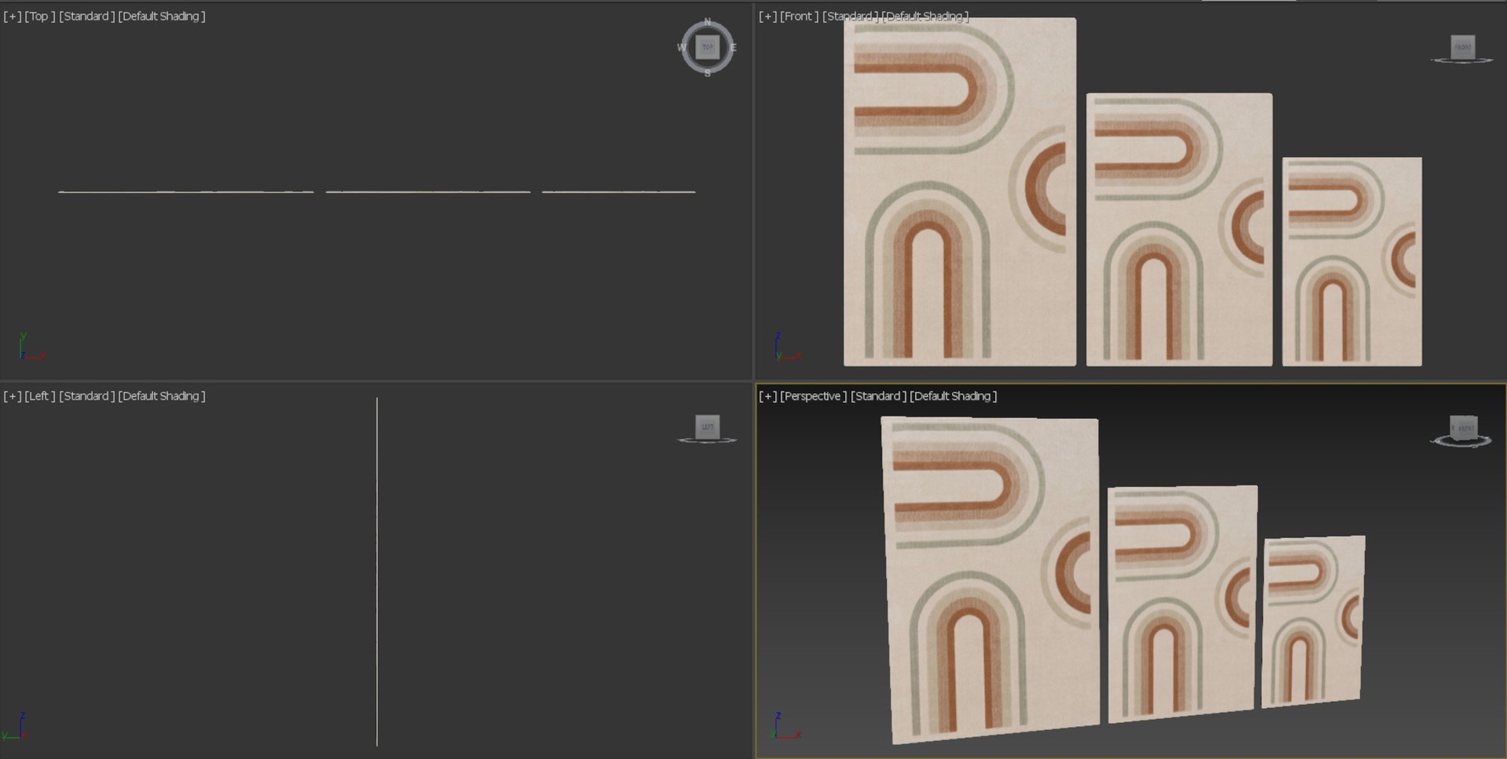Open the [+] general menu in Perspective viewport
The image size is (1507, 759).
[x=768, y=396]
